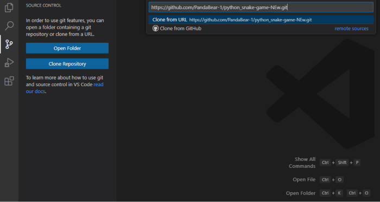The width and height of the screenshot is (380, 202).
Task: Click the 'Show All Commands' hint text
Action: point(302,162)
